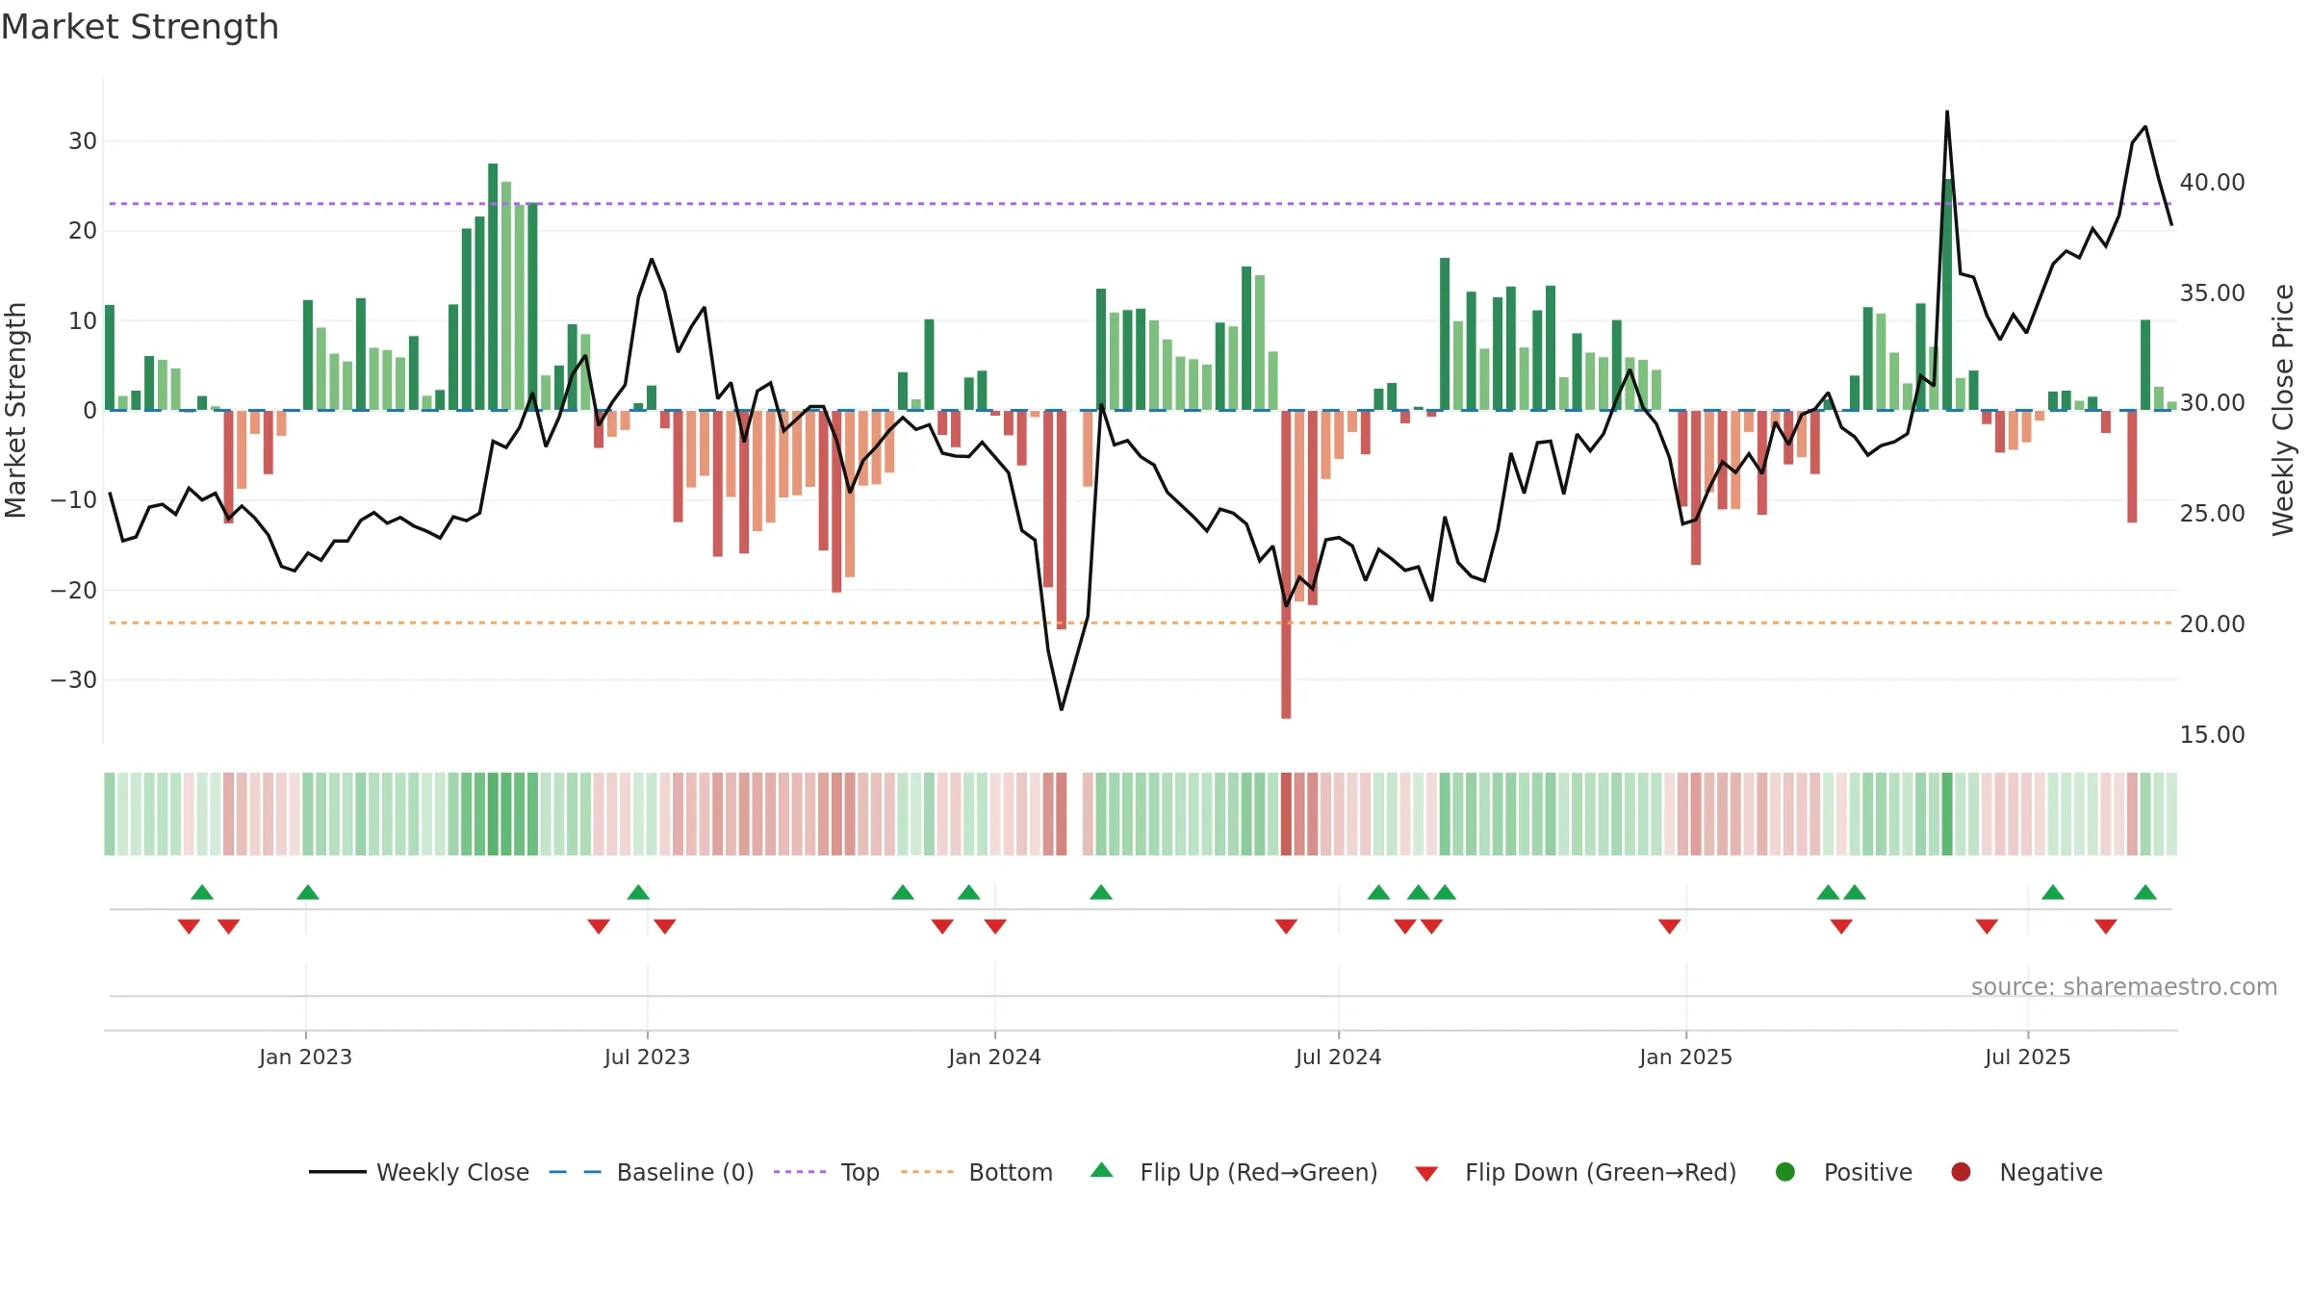Click the Market Strength chart title
Viewport: 2310px width, 1299px height.
(140, 27)
